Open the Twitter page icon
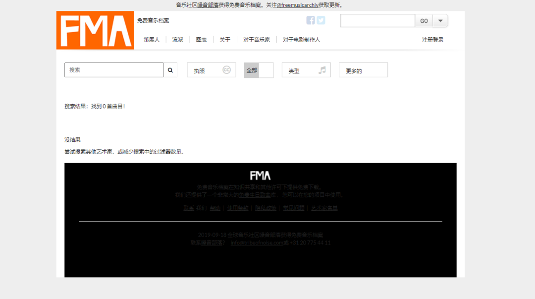The height and width of the screenshot is (299, 535). point(321,20)
